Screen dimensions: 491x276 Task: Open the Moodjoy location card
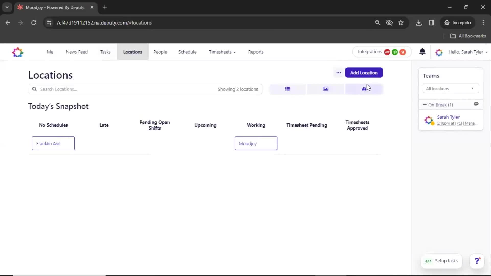point(256,143)
